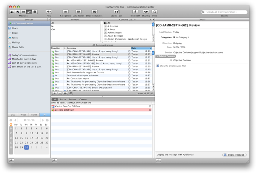Switch calendar to Day view

point(13,115)
